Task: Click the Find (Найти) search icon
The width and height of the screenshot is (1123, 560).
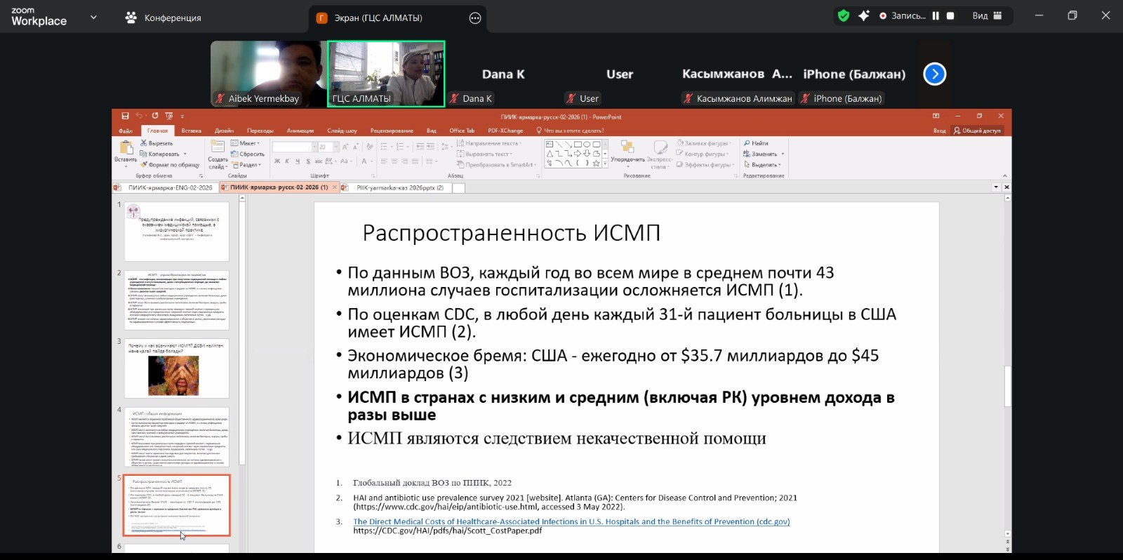Action: (x=747, y=143)
